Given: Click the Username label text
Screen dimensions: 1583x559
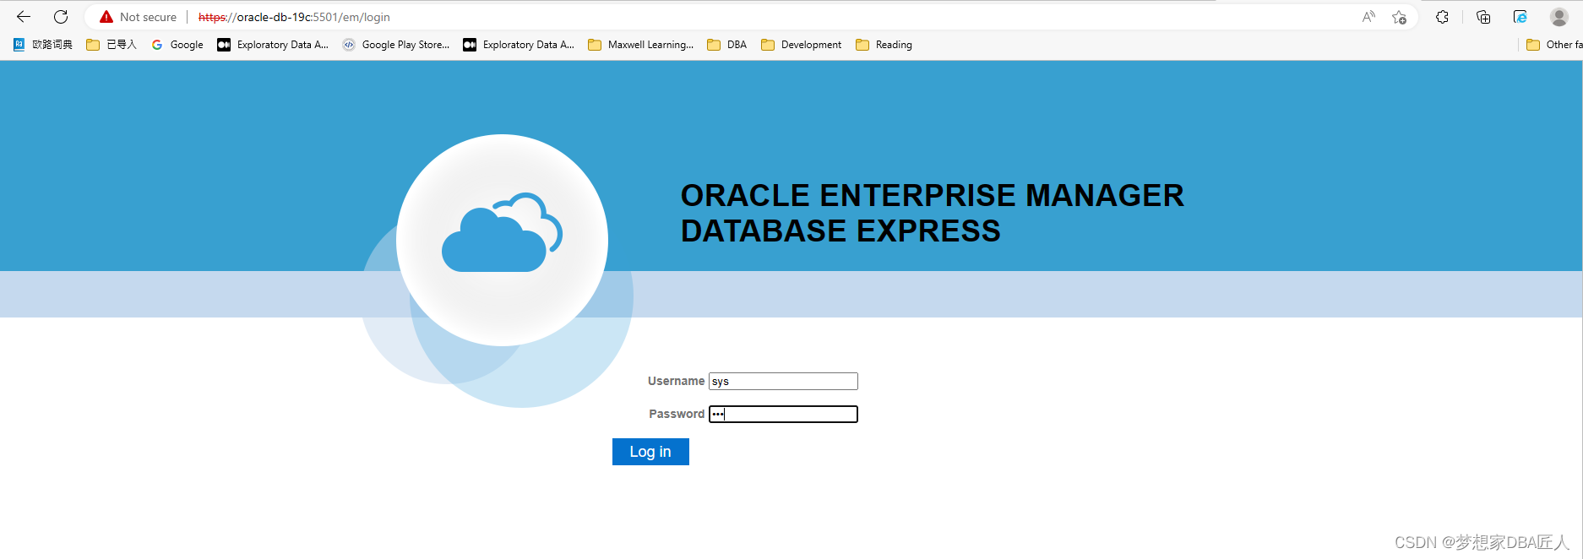Looking at the screenshot, I should [x=676, y=381].
